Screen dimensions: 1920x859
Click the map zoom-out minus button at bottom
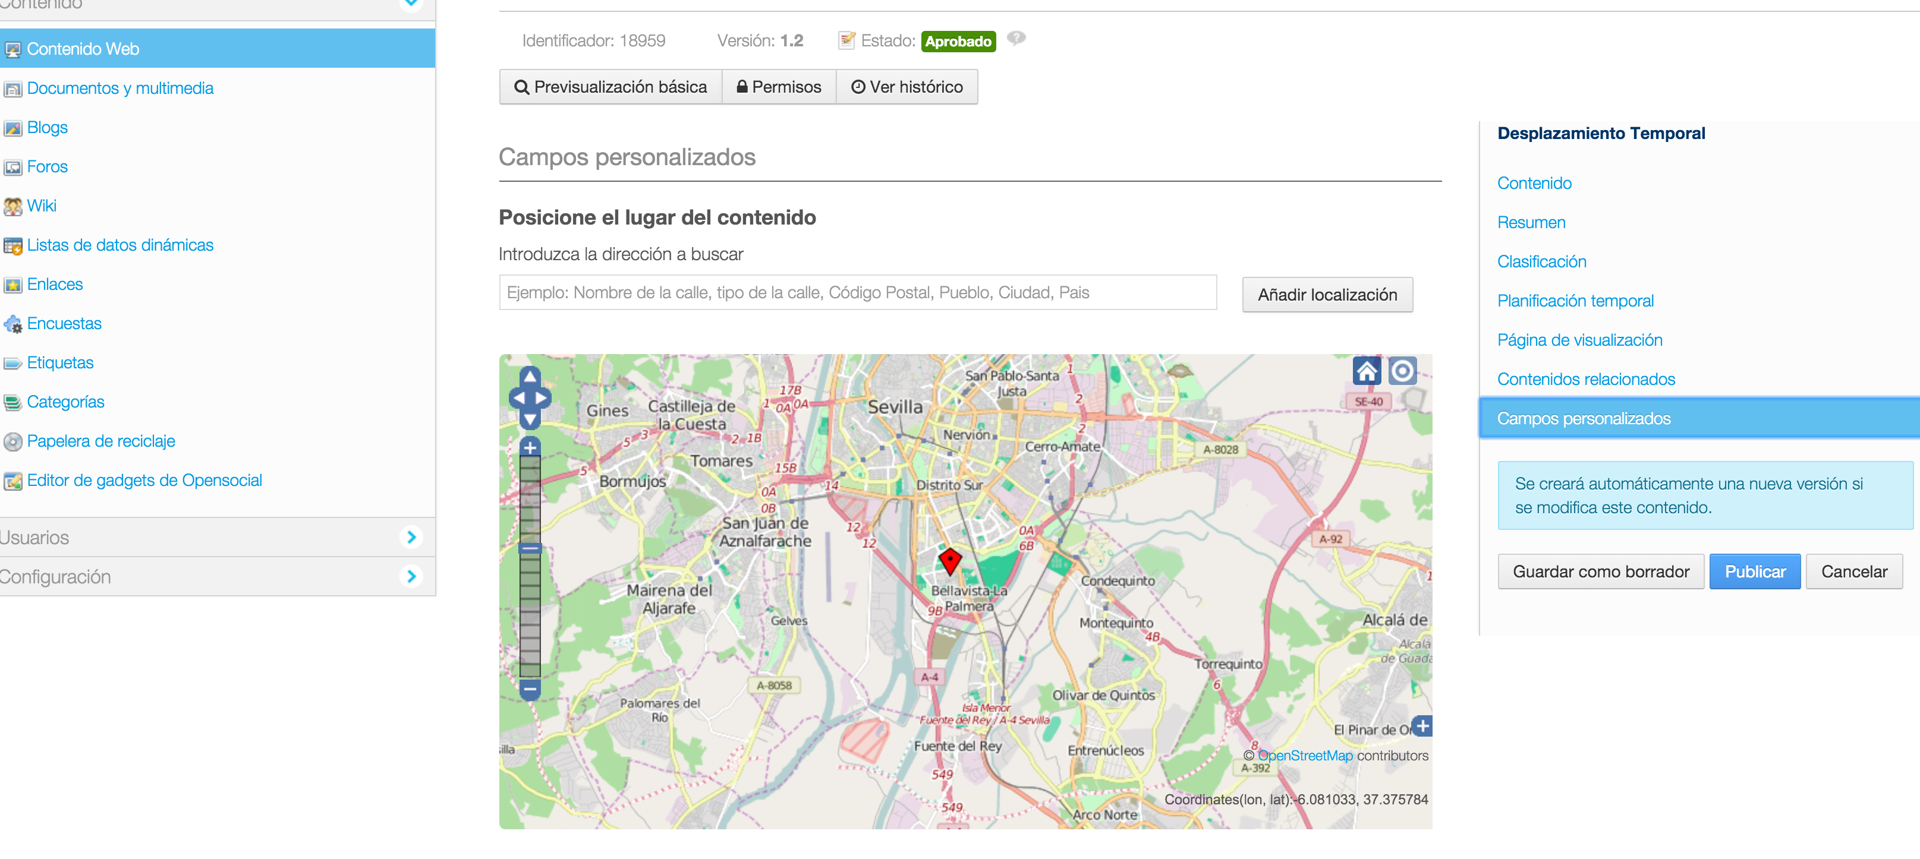529,689
